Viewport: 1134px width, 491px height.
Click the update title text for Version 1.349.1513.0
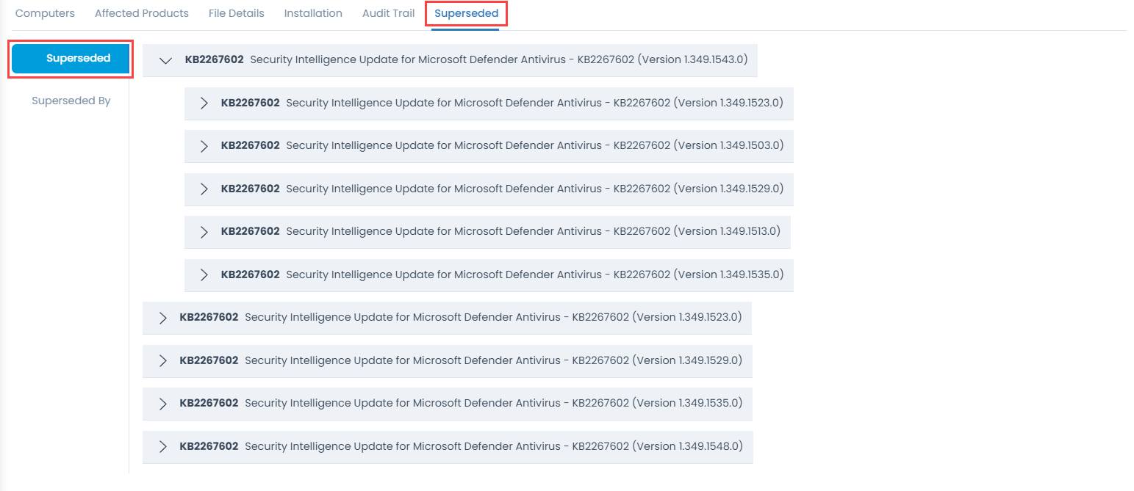534,231
